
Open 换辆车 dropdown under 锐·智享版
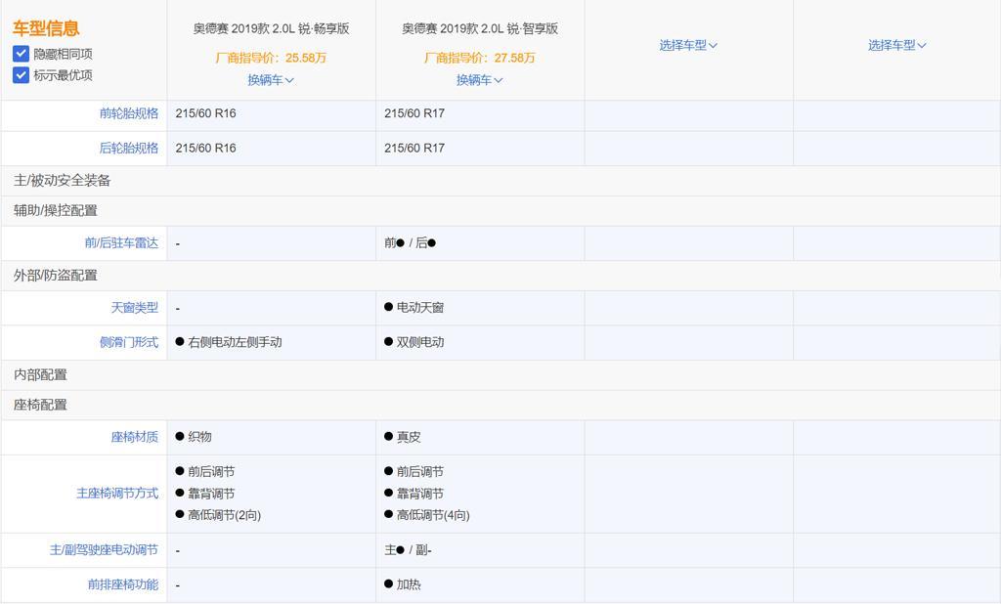(479, 80)
